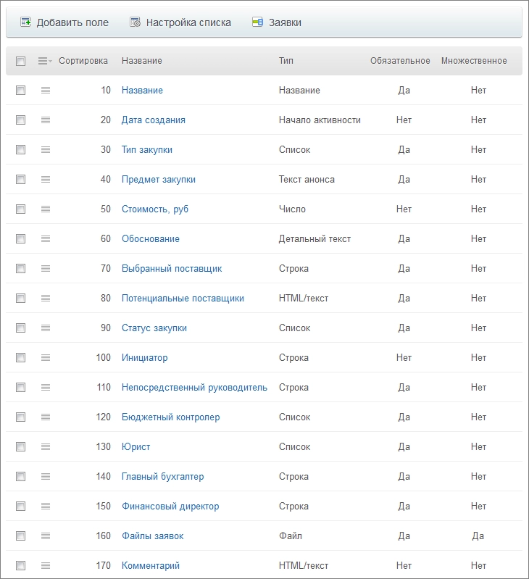Tick the Инициатор row checkbox
Viewport: 529px width, 579px height.
point(21,358)
